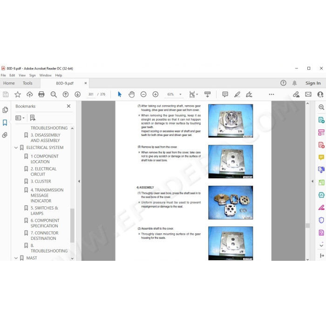The image size is (326, 326).
Task: Select the arrow Selection tool
Action: (120, 95)
